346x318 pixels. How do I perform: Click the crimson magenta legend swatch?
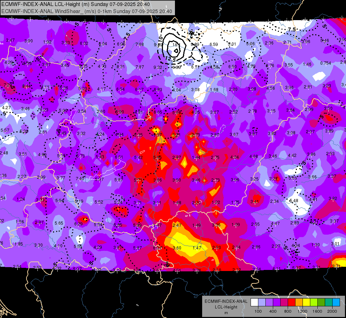(x=284, y=302)
